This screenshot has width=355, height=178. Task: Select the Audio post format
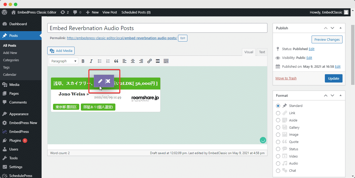tap(278, 163)
